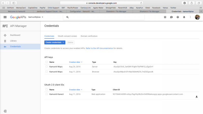Select all OAuth client IDs checkbox

47,89
